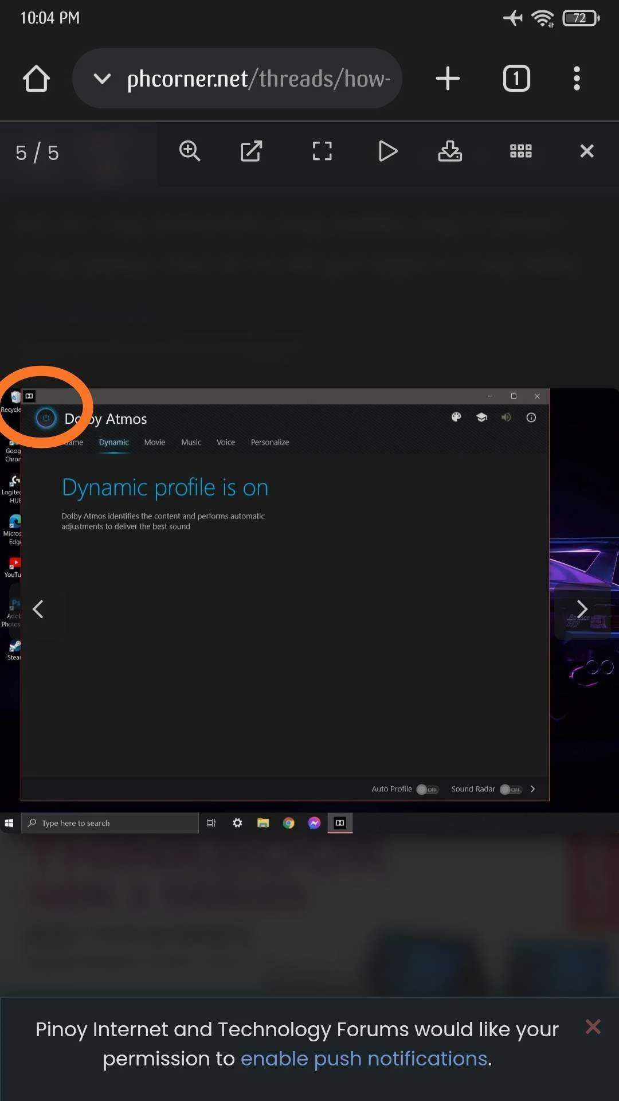
Task: Open Chrome in the taskbar
Action: [x=289, y=823]
